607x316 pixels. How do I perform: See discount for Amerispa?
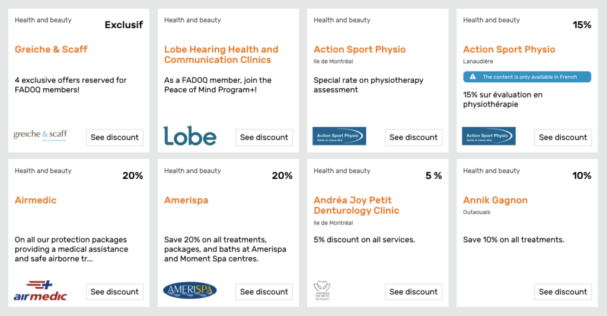pos(264,292)
